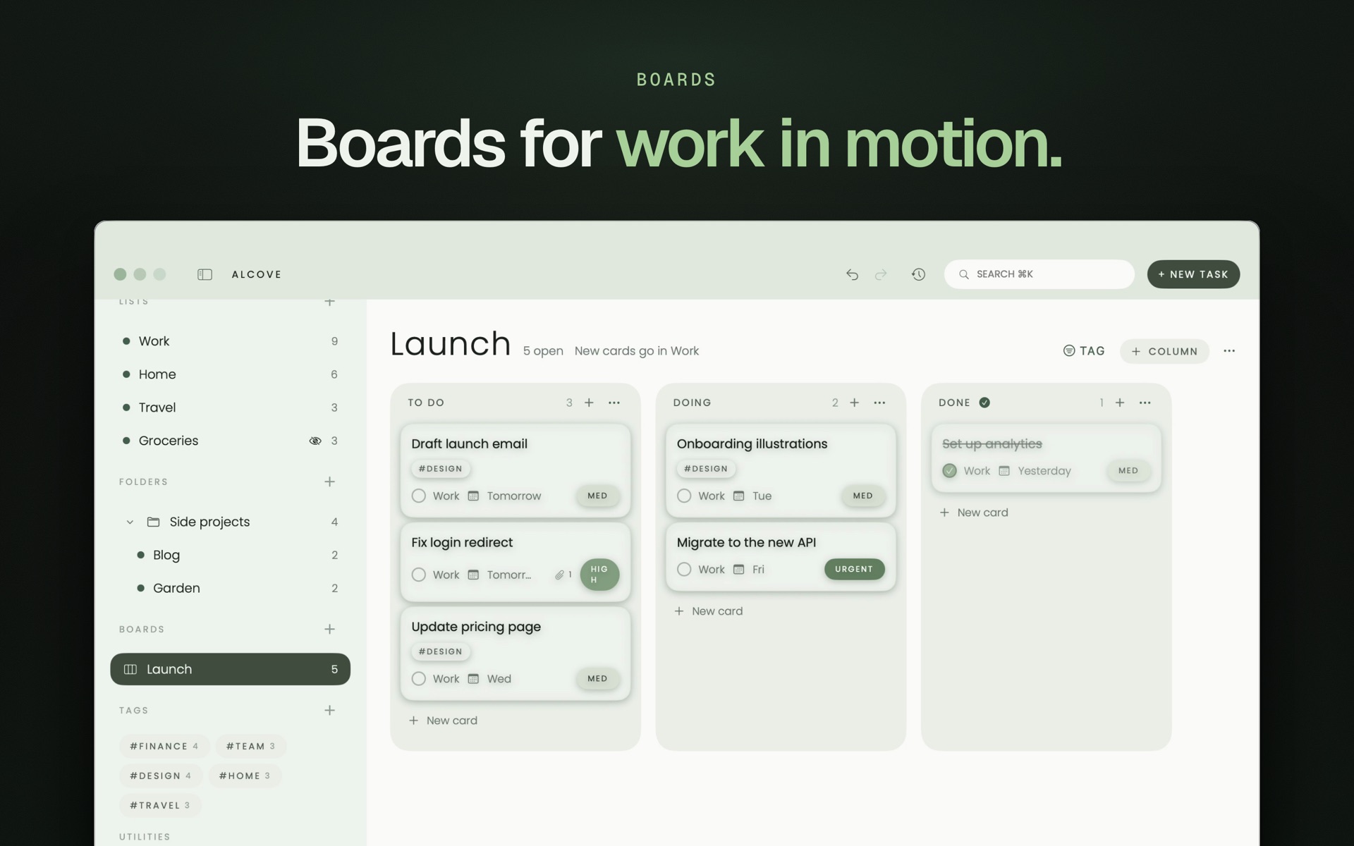Add a new Column button
The height and width of the screenshot is (846, 1354).
pos(1164,351)
